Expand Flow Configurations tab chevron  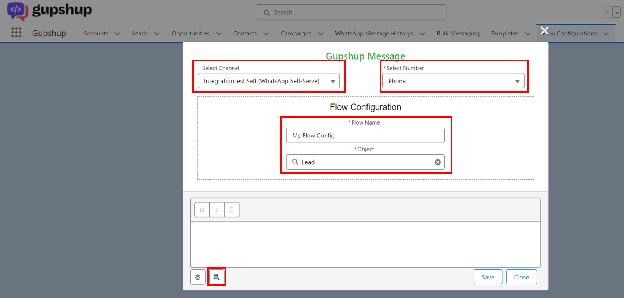coord(606,34)
